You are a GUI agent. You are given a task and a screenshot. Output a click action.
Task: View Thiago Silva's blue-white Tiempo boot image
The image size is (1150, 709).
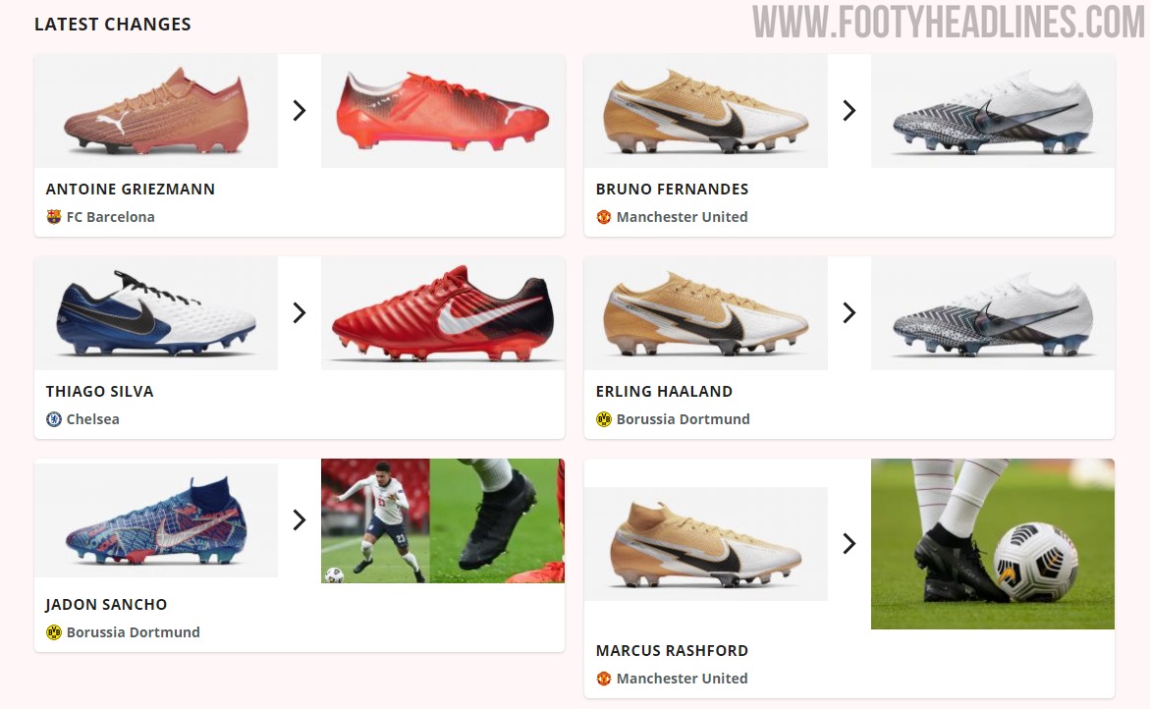(156, 313)
